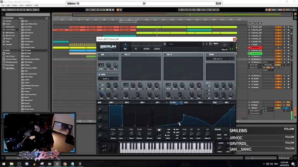This screenshot has width=298, height=167.
Task: Open Serum preset browser icon
Action: click(x=211, y=44)
